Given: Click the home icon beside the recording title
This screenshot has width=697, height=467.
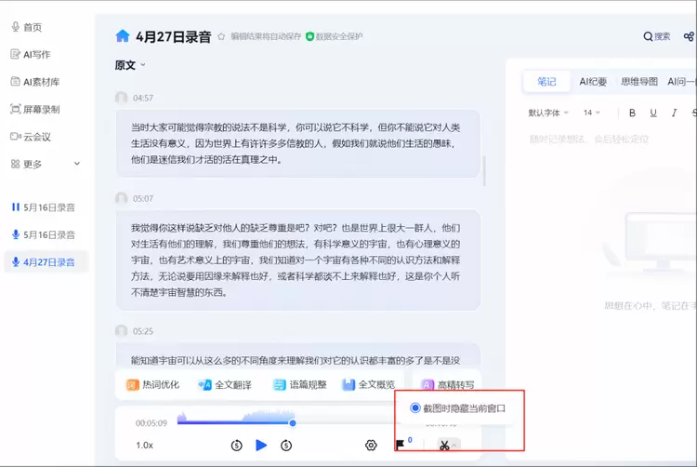Looking at the screenshot, I should (123, 36).
